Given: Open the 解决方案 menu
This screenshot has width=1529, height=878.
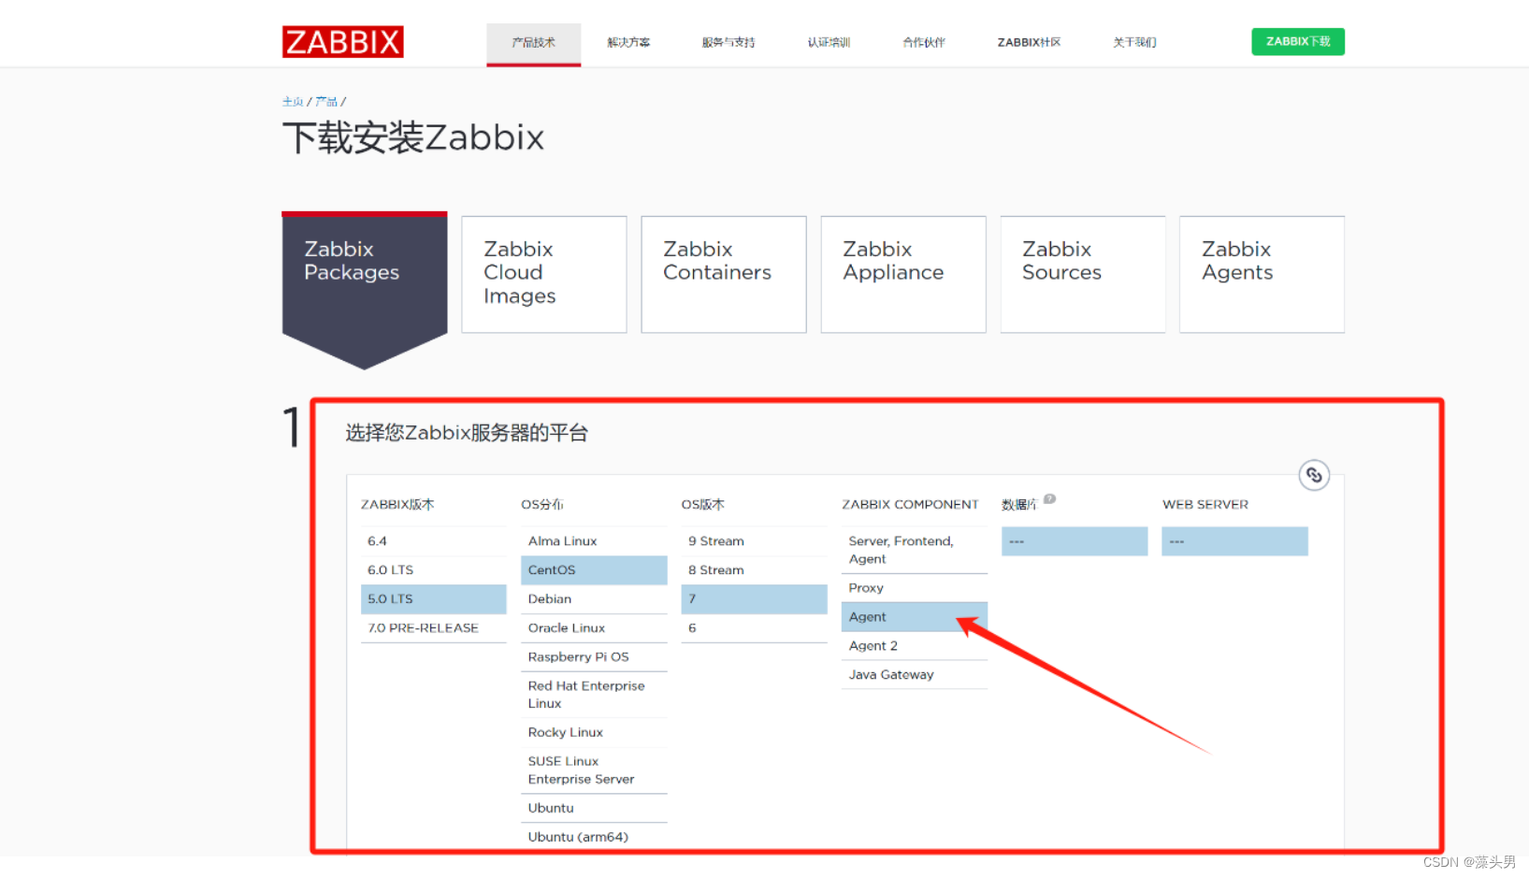Looking at the screenshot, I should (x=628, y=42).
